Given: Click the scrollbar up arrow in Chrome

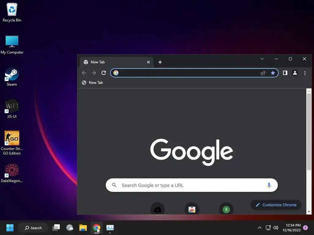Looking at the screenshot, I should point(309,91).
